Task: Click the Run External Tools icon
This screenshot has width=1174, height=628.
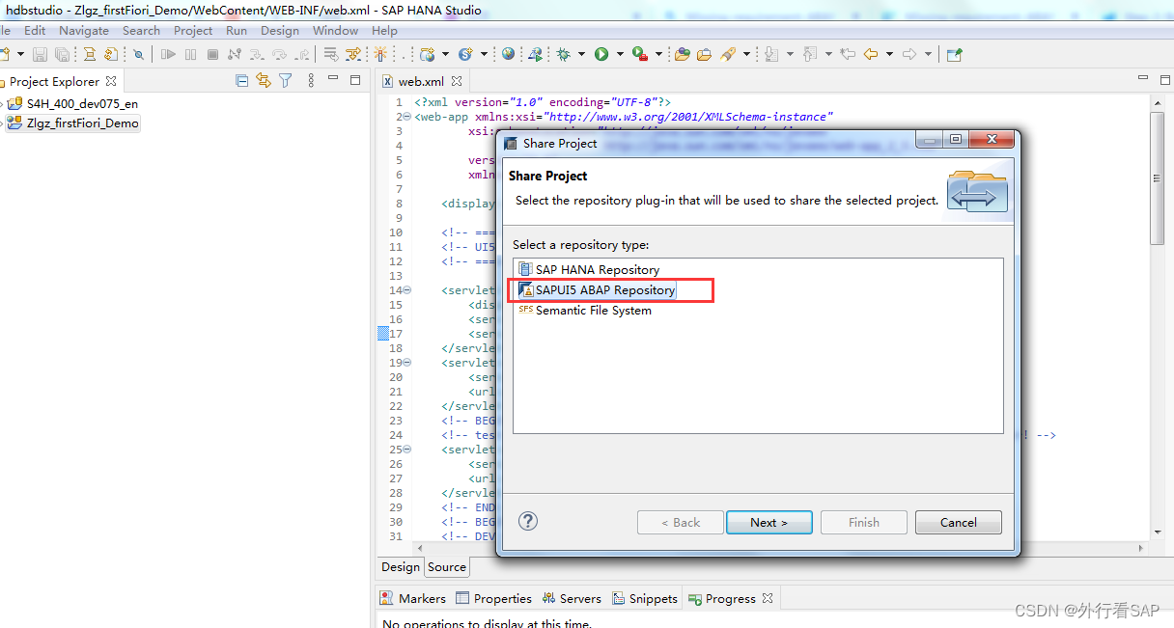Action: [x=640, y=54]
